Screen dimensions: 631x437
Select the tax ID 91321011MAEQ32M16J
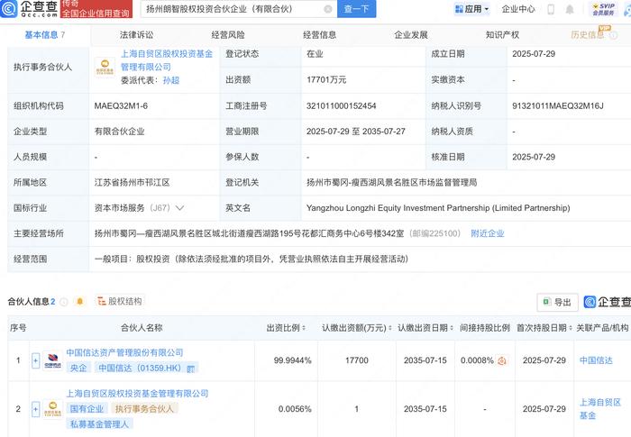pos(558,105)
